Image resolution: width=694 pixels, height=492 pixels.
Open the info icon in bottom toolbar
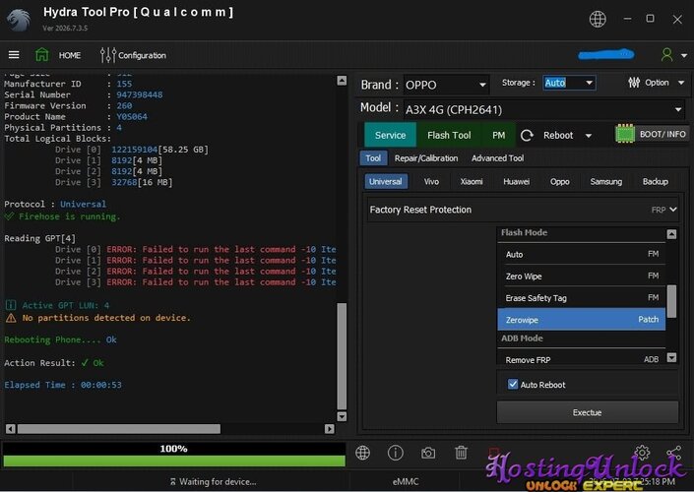396,453
